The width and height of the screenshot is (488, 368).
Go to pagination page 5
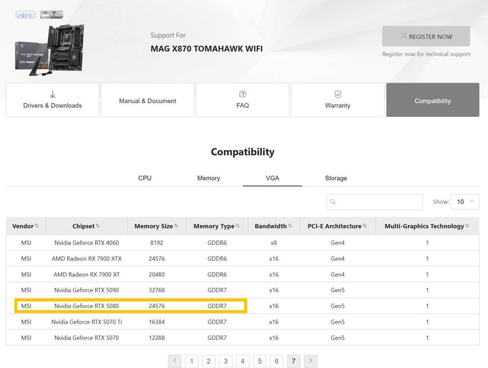click(259, 361)
